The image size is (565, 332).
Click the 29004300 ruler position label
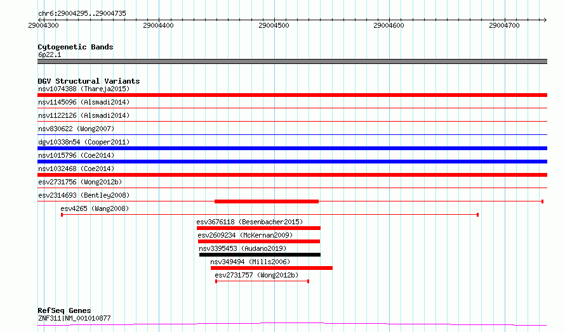coord(43,25)
